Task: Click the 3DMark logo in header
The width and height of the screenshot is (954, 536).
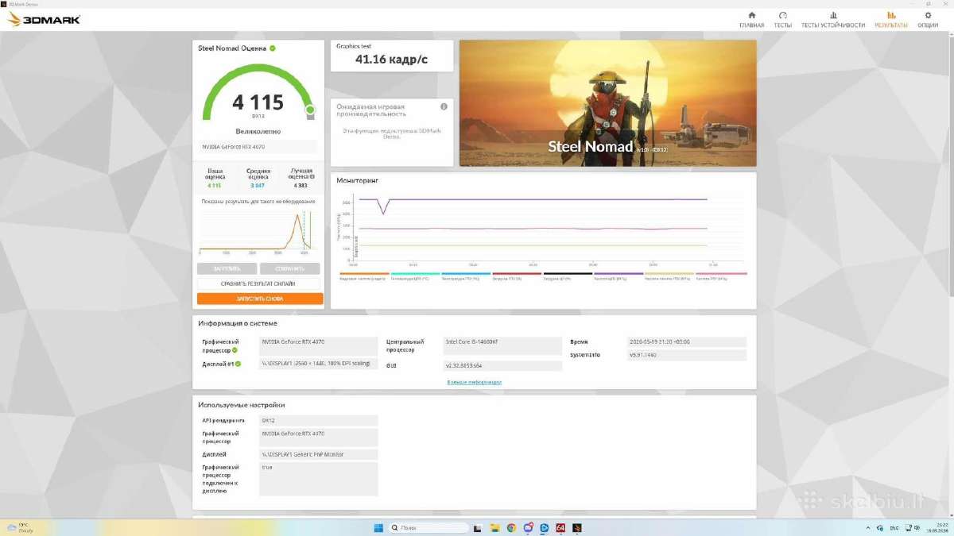Action: point(44,19)
